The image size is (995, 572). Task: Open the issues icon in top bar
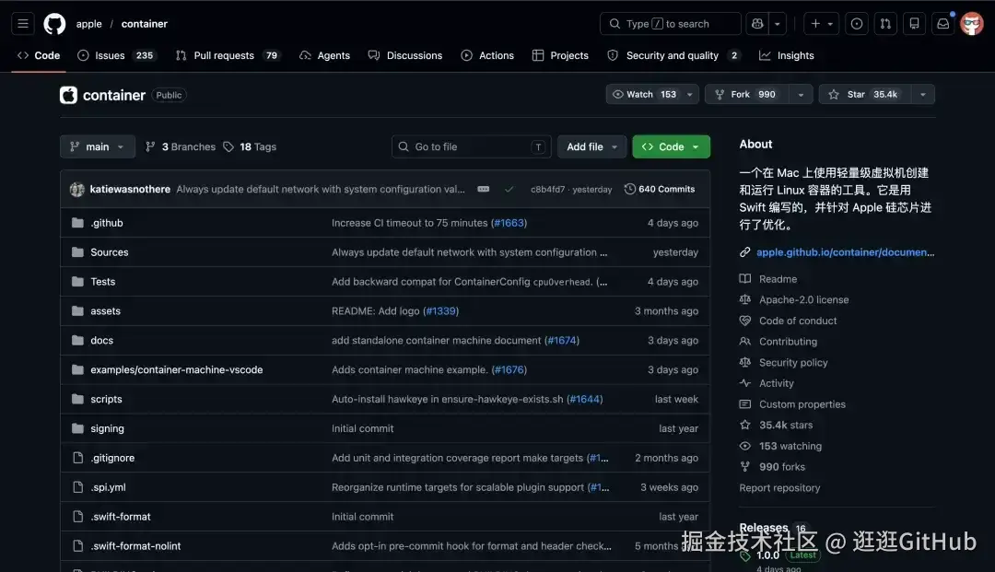[857, 24]
